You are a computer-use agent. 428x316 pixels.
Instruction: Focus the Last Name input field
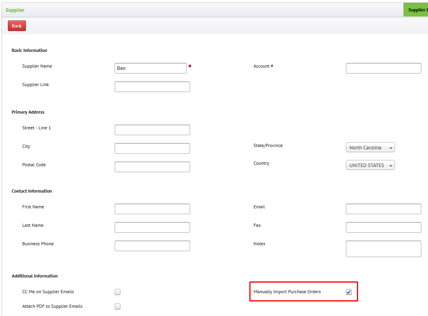tap(152, 227)
